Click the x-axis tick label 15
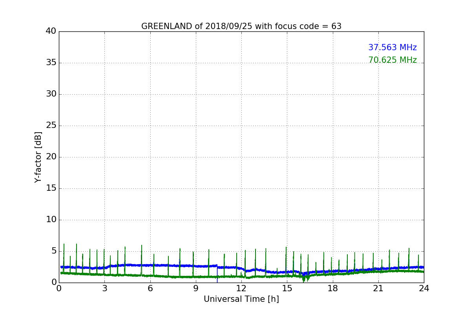 [287, 288]
